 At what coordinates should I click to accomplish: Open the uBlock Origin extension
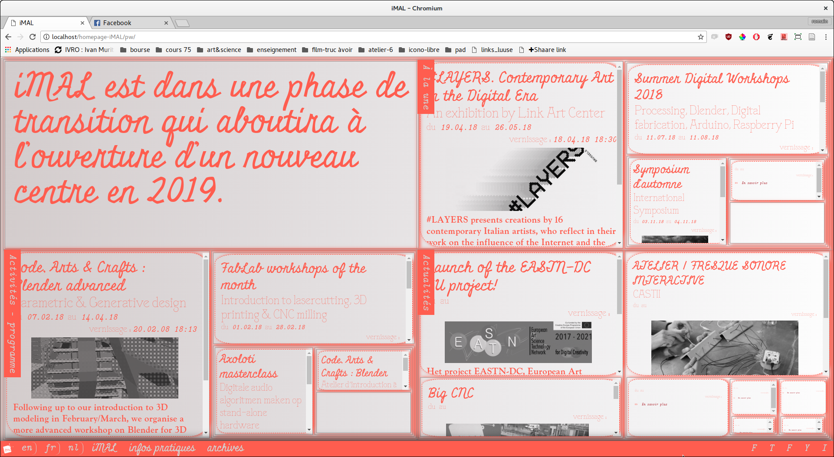coord(729,37)
